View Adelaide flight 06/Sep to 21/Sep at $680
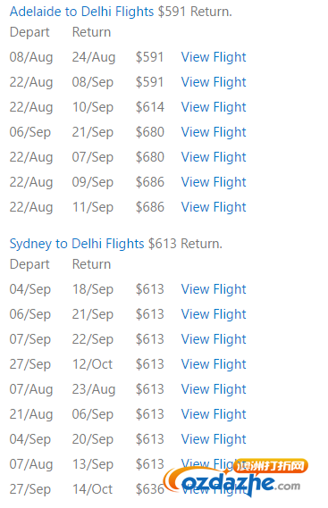This screenshot has width=328, height=508. (214, 132)
